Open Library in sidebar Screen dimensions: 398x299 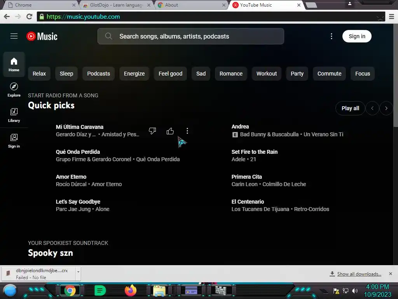(x=14, y=115)
